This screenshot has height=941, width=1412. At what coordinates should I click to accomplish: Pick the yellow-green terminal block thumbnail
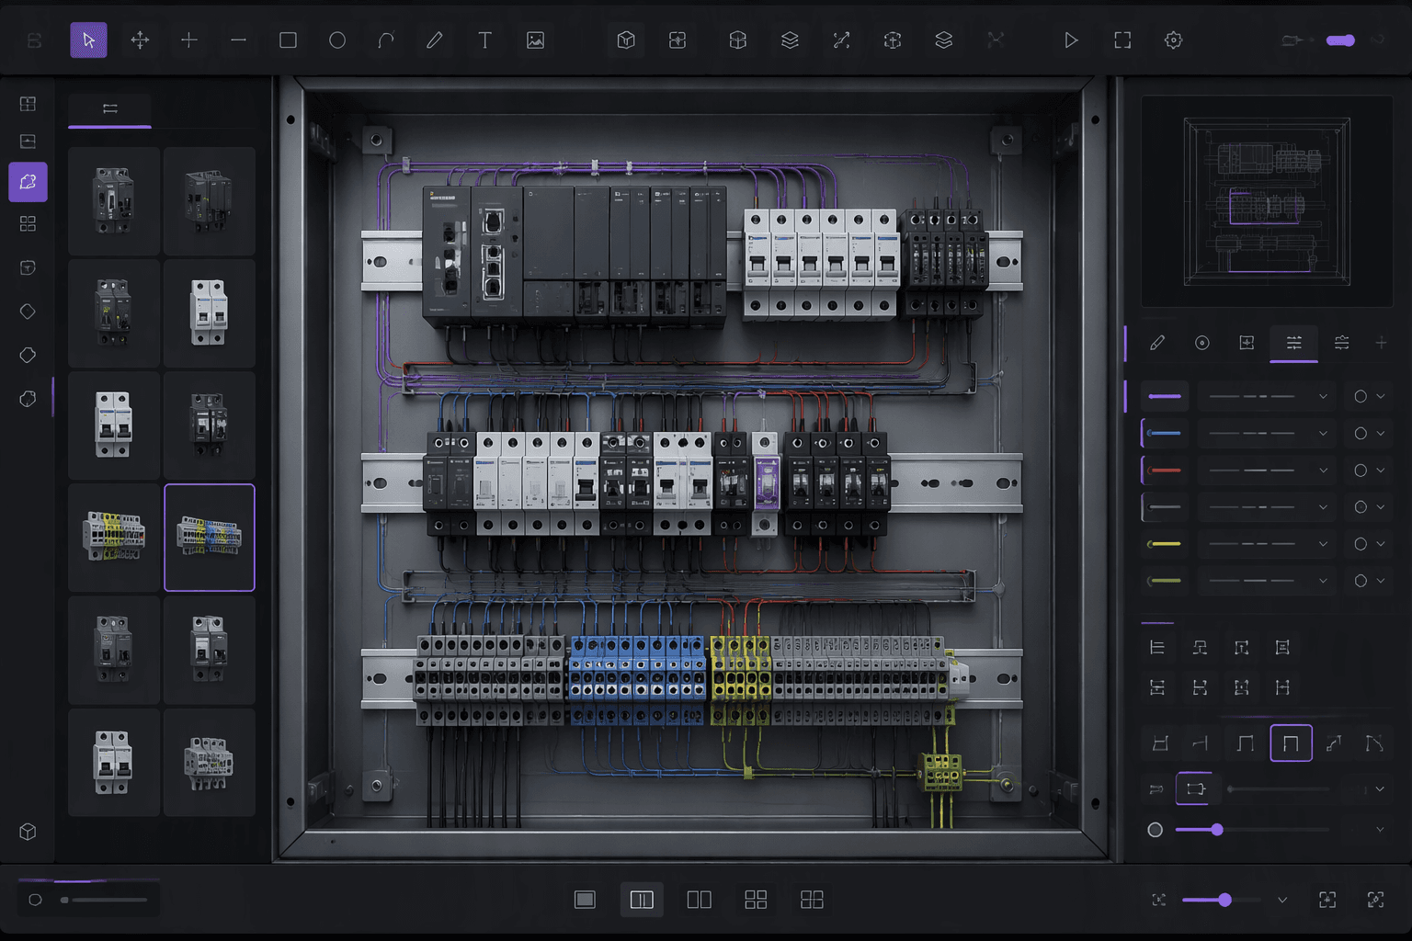coord(114,538)
